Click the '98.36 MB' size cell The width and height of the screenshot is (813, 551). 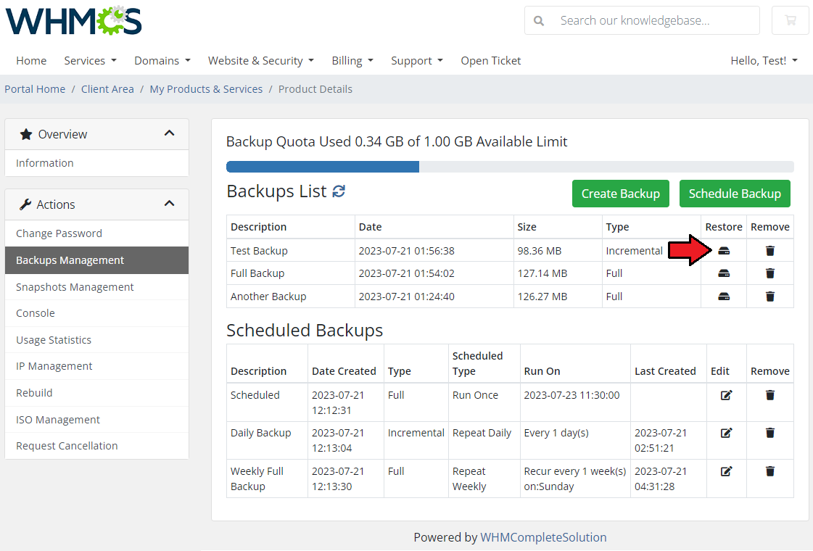click(x=558, y=251)
